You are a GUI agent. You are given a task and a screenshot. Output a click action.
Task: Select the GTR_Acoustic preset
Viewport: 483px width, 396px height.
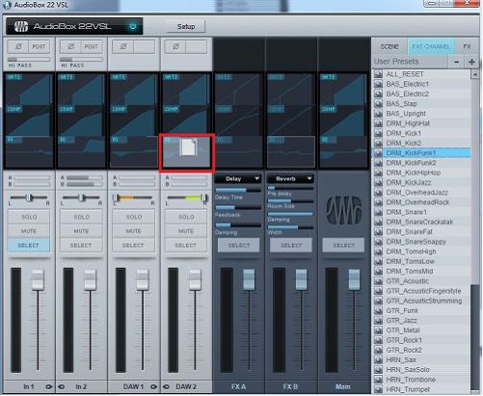(421, 281)
